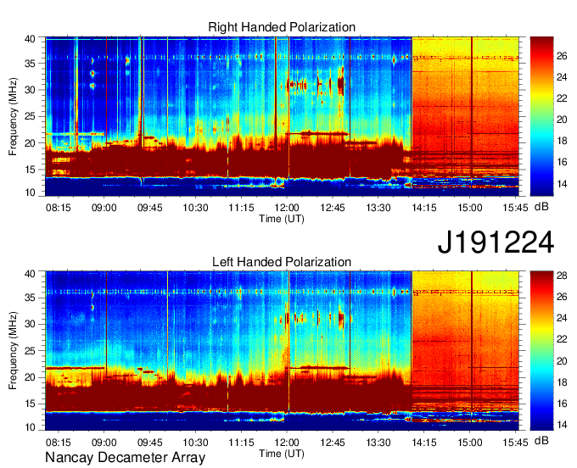The image size is (577, 468).
Task: Click the 16 value on Left Handed color bar
Action: pyautogui.click(x=562, y=404)
